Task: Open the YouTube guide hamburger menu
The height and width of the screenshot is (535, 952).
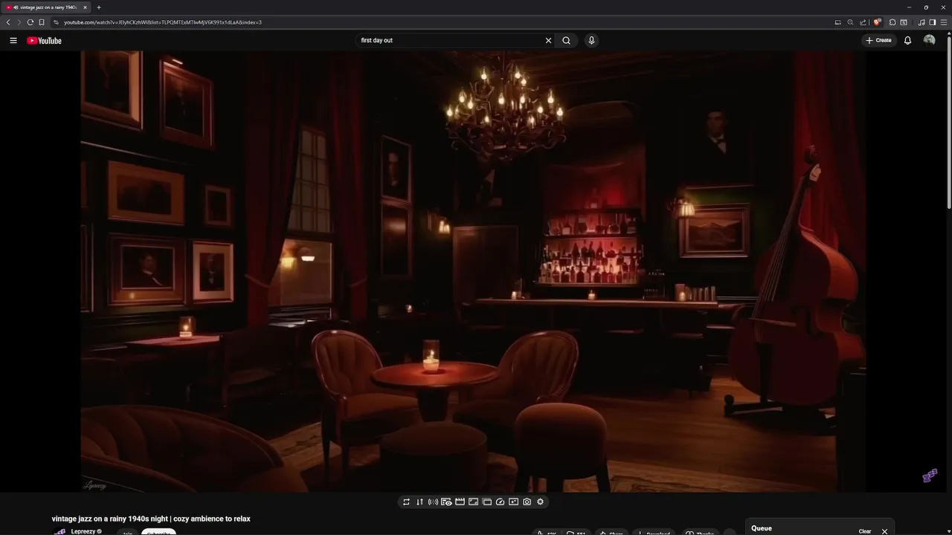Action: coord(13,41)
